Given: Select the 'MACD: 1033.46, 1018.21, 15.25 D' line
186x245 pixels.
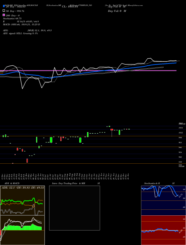Looking at the screenshot, I should click(x=22, y=24).
